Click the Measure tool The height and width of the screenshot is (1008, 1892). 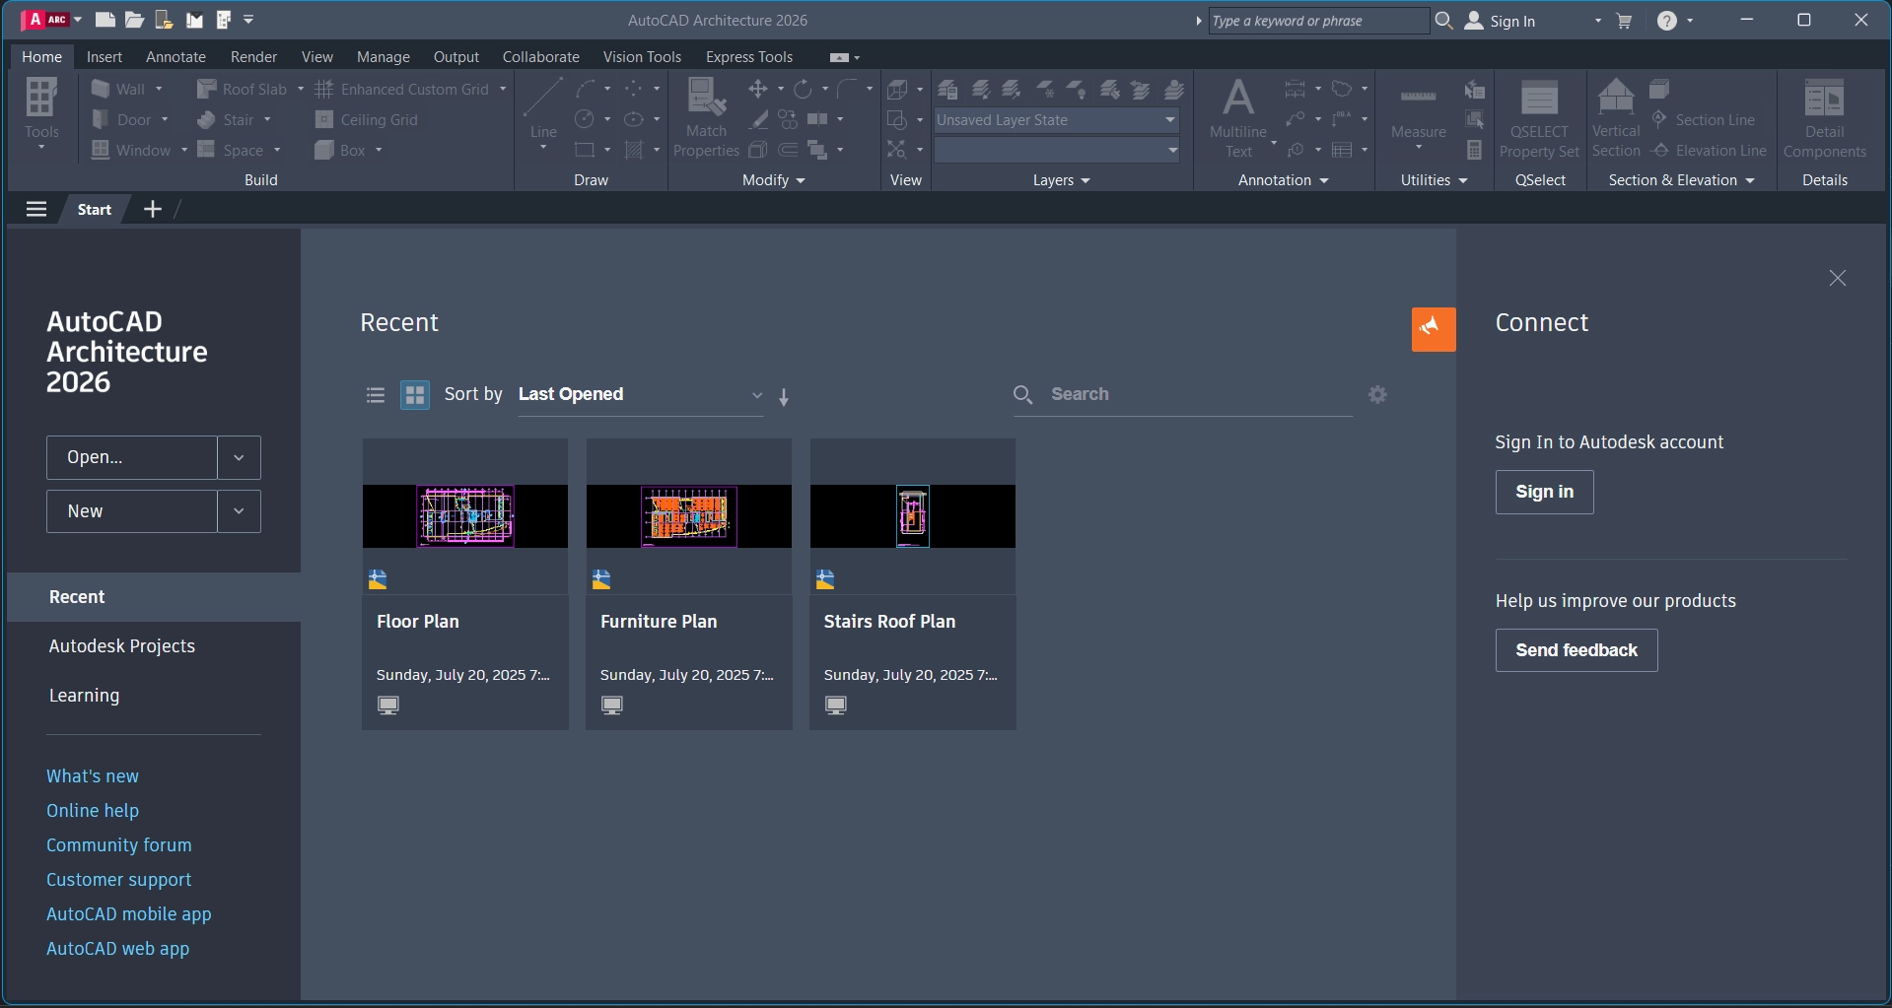(1419, 113)
